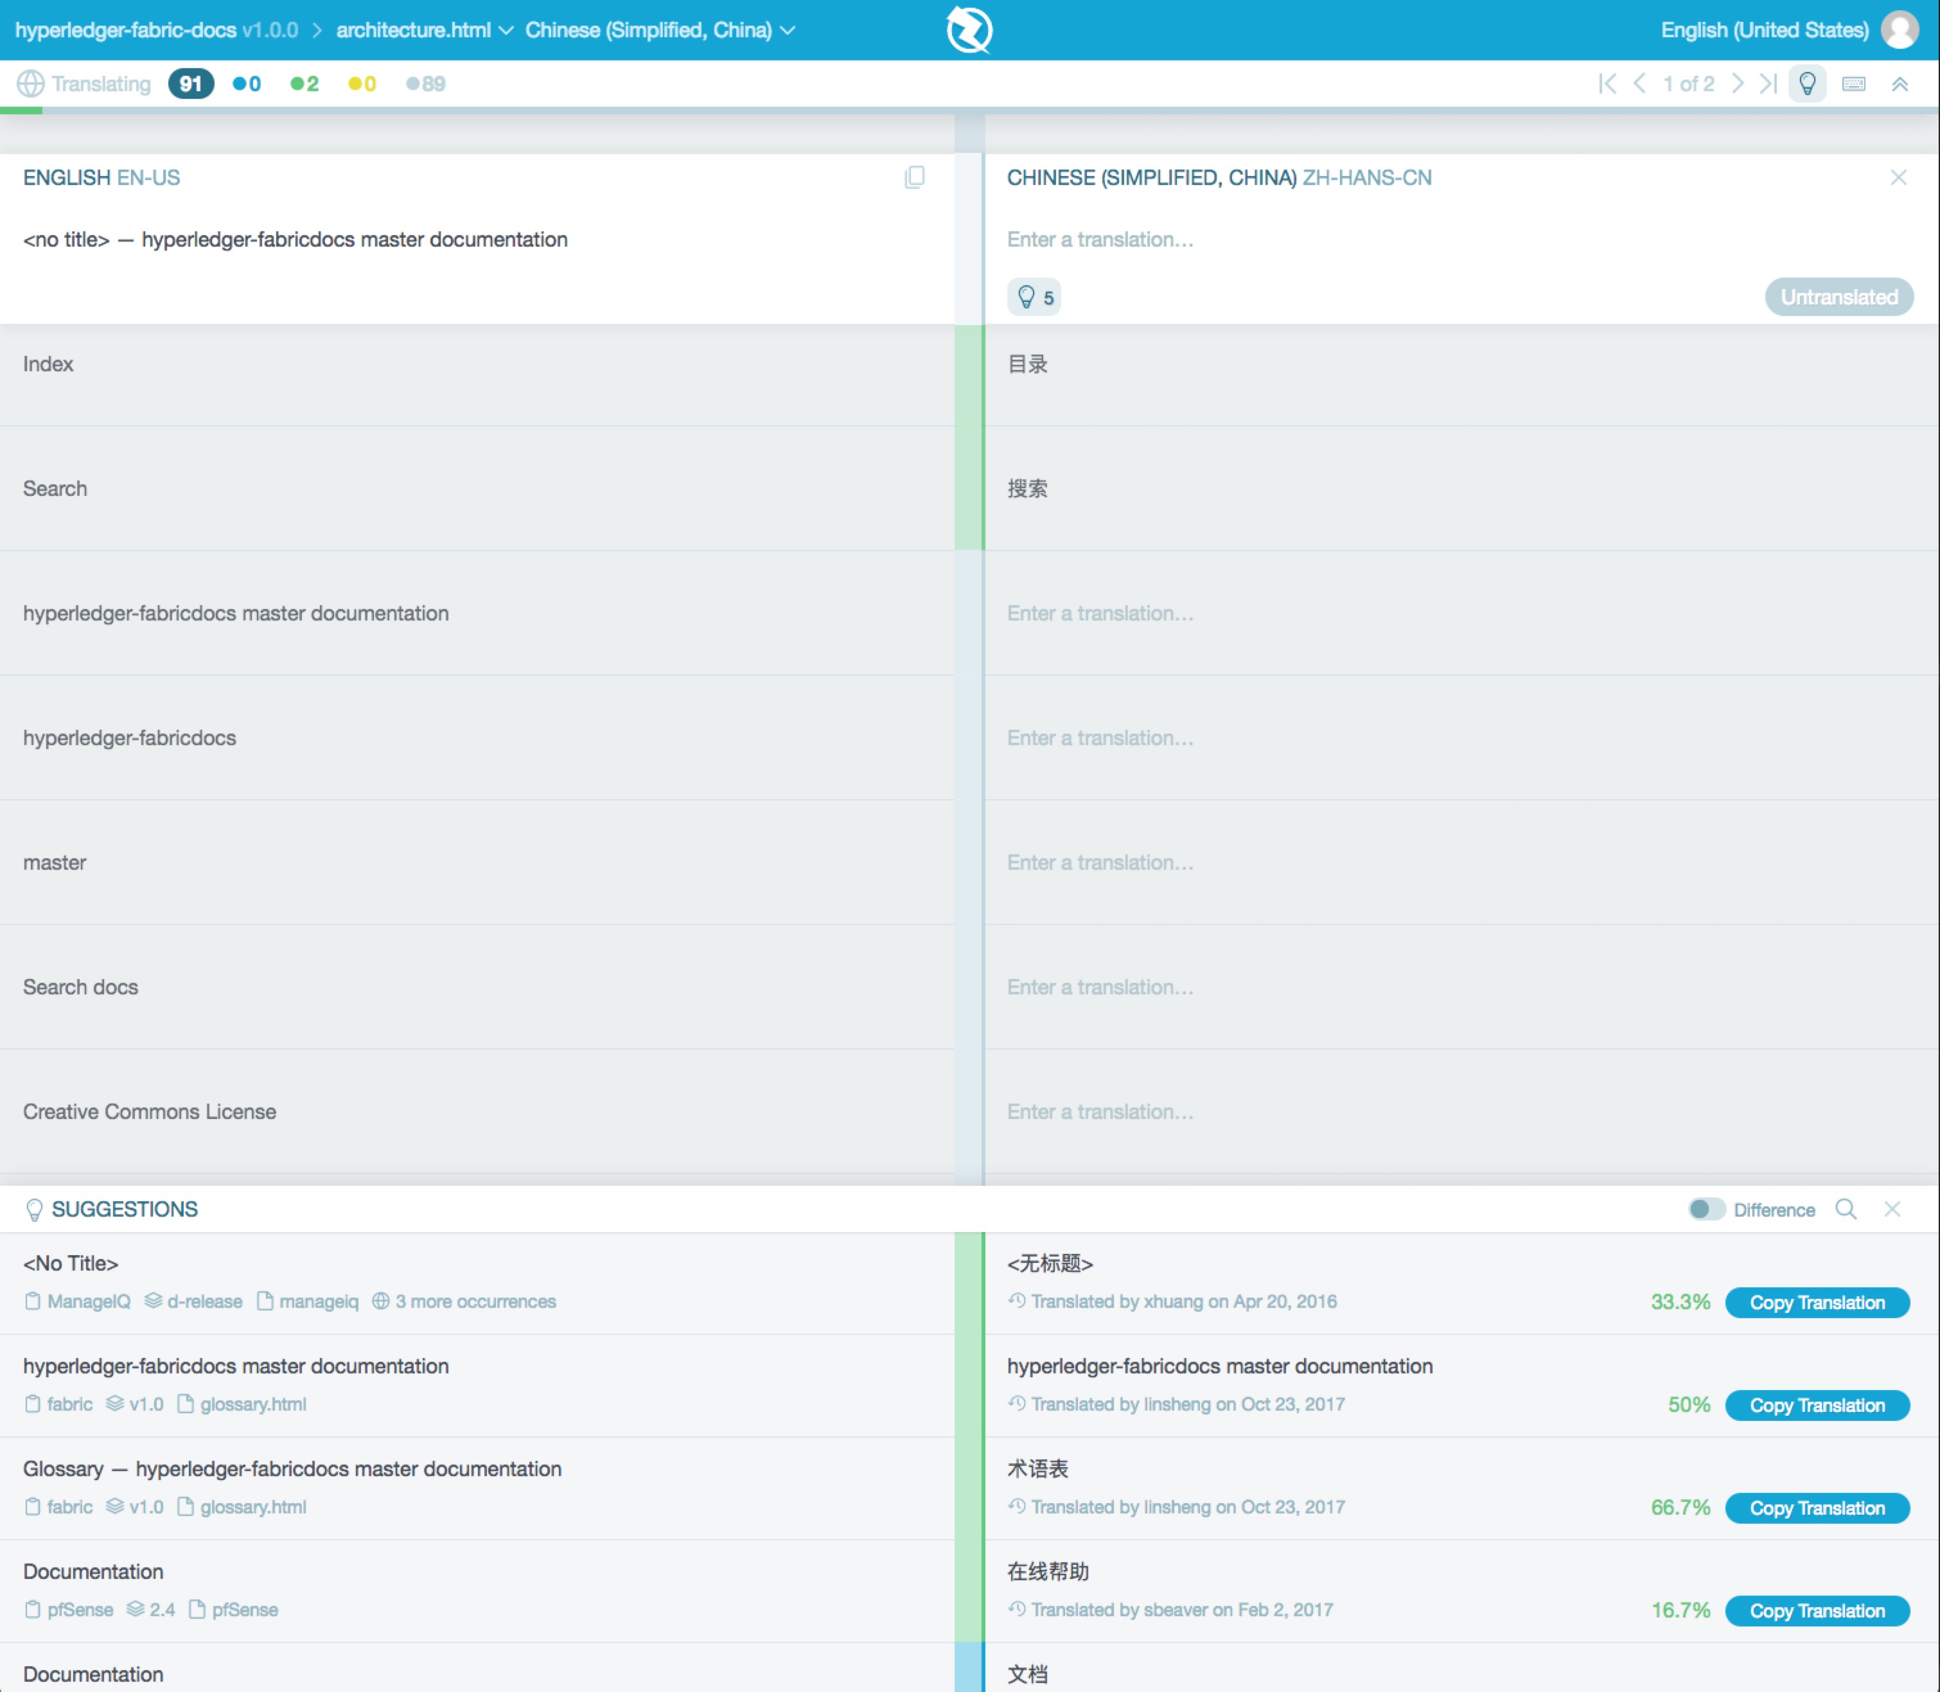
Task: Copy translation for 50% match suggestion
Action: point(1817,1406)
